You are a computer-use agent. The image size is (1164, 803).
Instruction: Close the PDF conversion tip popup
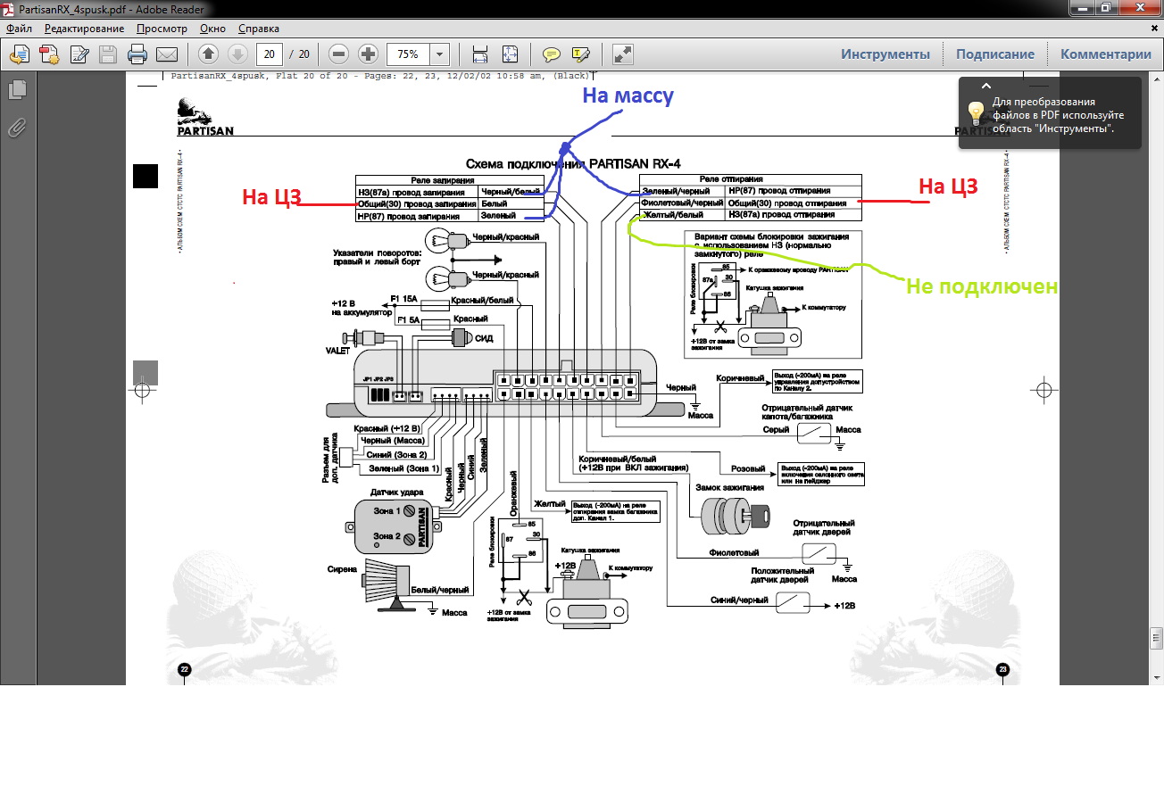click(985, 87)
